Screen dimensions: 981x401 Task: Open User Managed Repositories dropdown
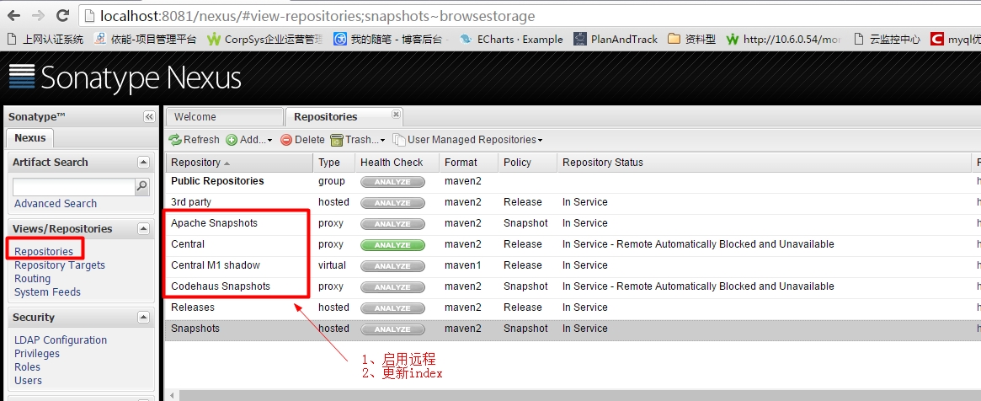click(467, 140)
